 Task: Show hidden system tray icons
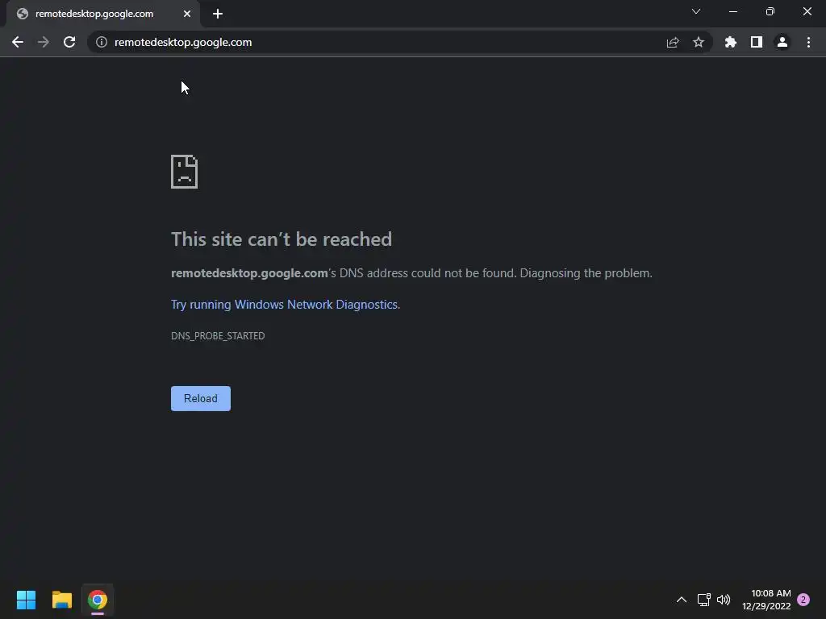(x=681, y=600)
